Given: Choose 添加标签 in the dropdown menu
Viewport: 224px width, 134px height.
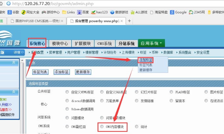Looking at the screenshot, I should pos(146,60).
